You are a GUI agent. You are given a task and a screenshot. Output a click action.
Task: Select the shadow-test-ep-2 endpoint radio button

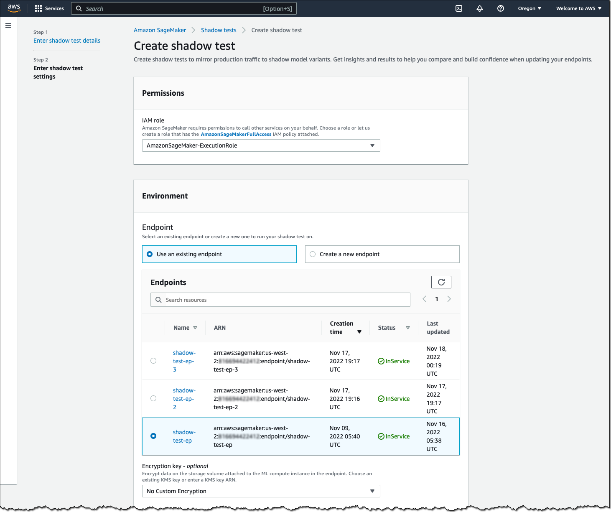(153, 398)
